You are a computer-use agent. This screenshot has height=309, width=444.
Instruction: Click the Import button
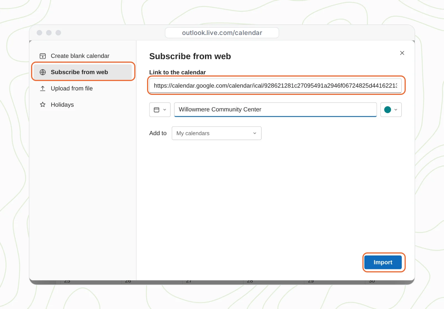pos(383,262)
